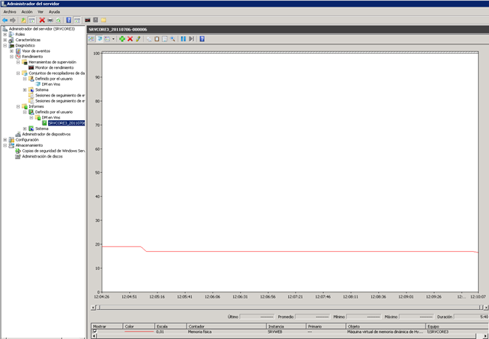Expand the Roles tree node
The height and width of the screenshot is (339, 489).
pyautogui.click(x=5, y=34)
